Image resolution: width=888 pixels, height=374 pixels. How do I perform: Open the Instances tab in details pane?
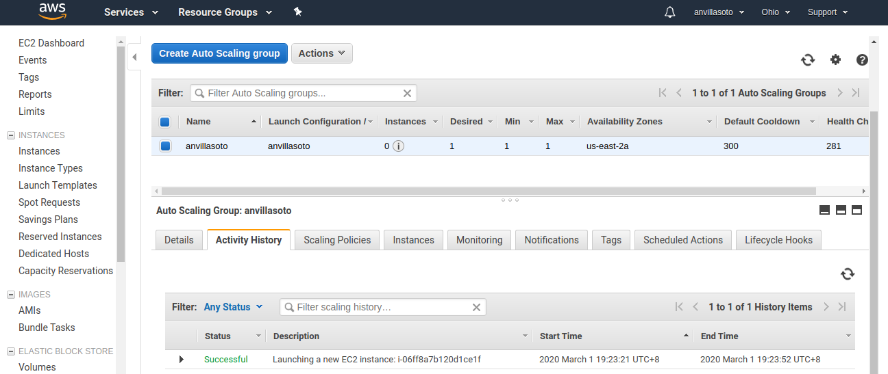413,240
